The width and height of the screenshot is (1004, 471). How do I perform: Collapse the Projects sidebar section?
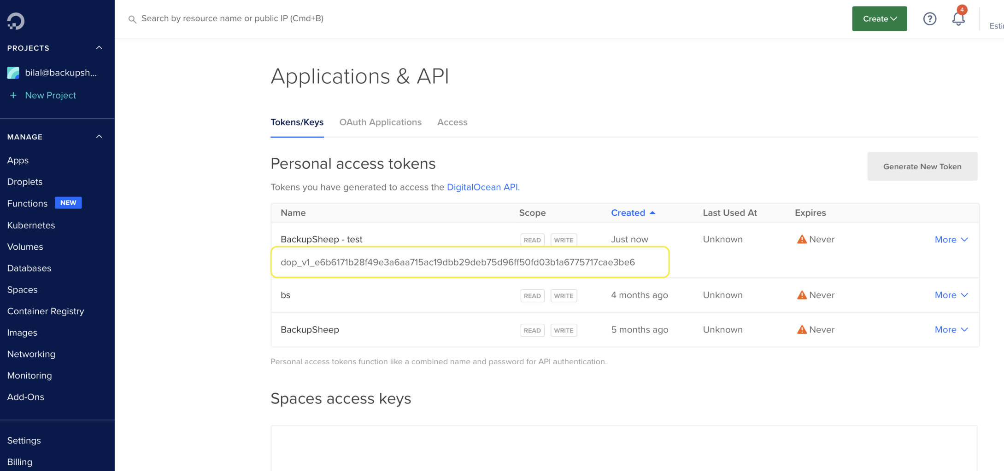pyautogui.click(x=99, y=48)
